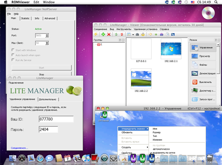The image size is (222, 165).
Task: Click the folder tree node in Группы panel
Action: pyautogui.click(x=99, y=45)
